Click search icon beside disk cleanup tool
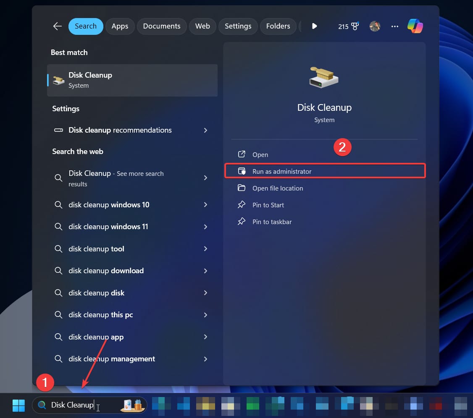Screen dimensions: 473x418 58,248
